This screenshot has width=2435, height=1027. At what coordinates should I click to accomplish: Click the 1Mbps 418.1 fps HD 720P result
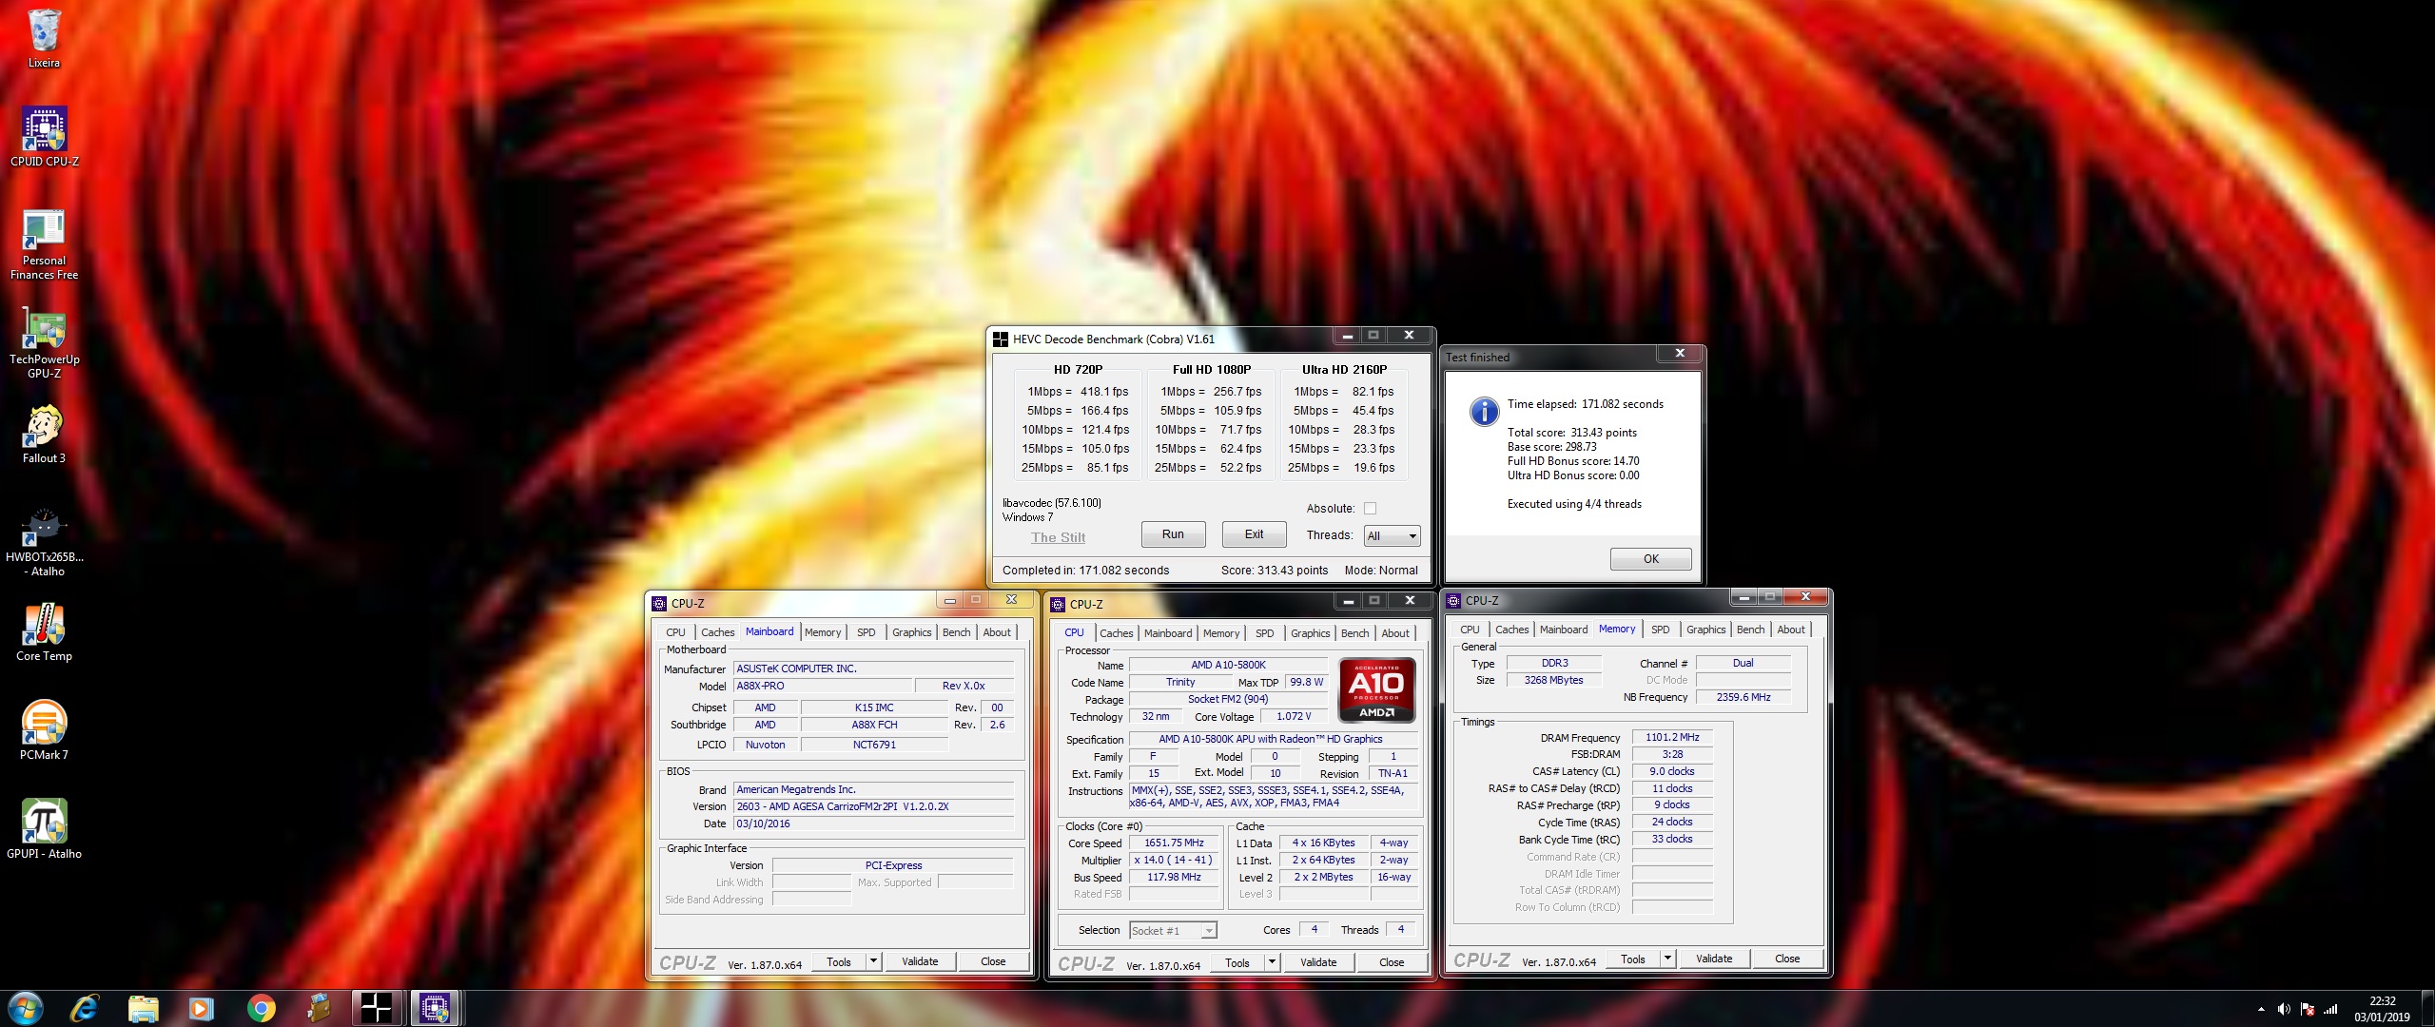1077,392
